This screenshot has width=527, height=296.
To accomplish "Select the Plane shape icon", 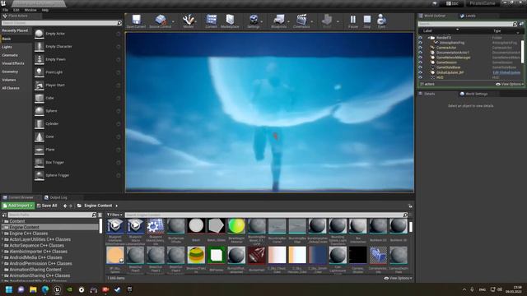I will click(40, 150).
